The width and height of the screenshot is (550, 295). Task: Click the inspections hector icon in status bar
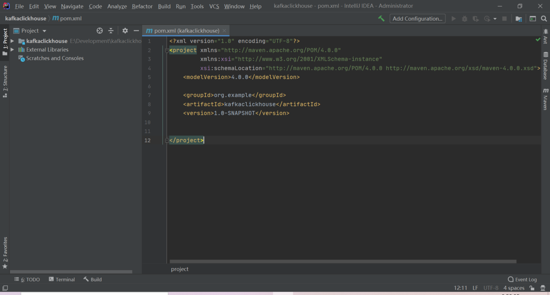[543, 288]
